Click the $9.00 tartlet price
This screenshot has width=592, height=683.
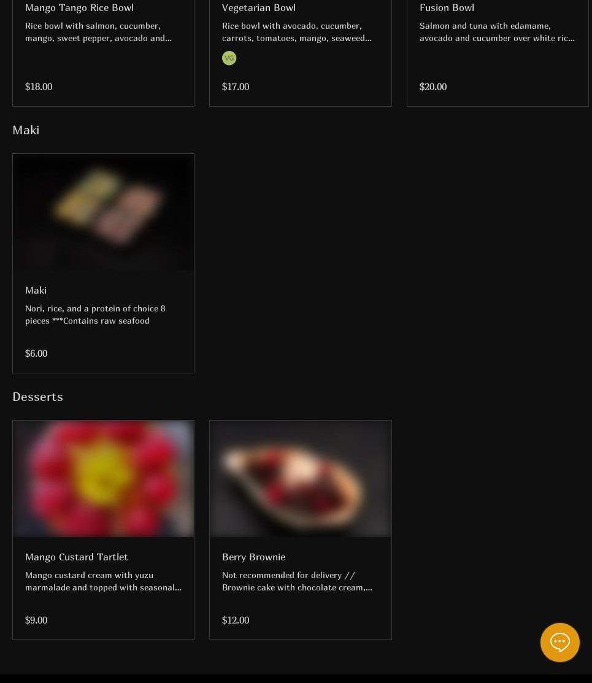(36, 620)
